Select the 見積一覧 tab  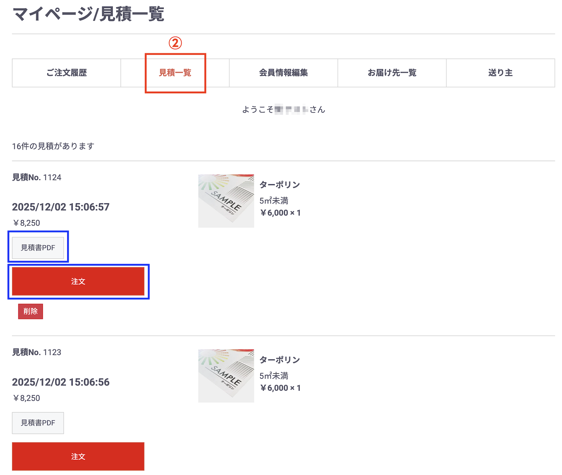click(175, 73)
